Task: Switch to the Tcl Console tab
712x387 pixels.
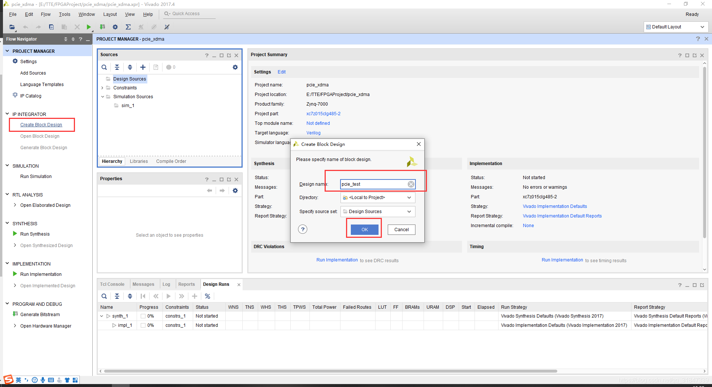Action: coord(112,284)
